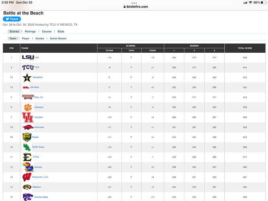This screenshot has height=201, width=268.
Task: Click LSU's total score 838
Action: 245,57
